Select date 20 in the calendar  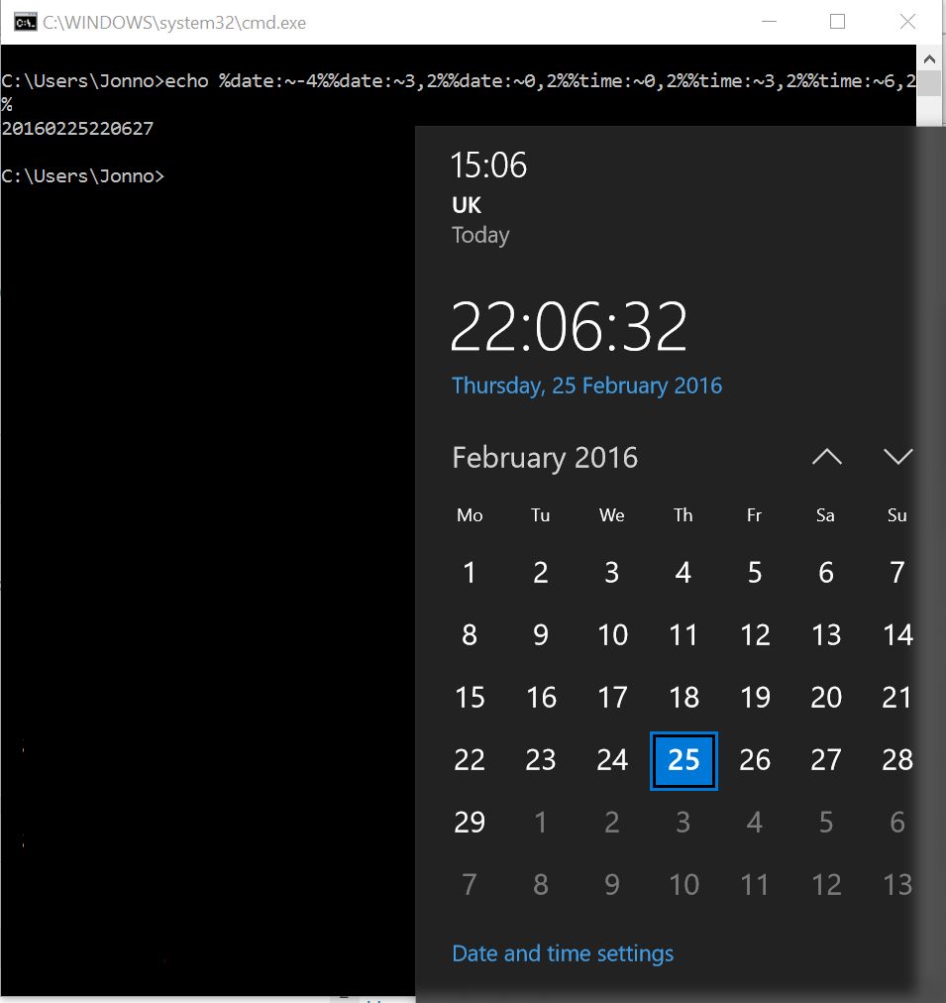[826, 697]
